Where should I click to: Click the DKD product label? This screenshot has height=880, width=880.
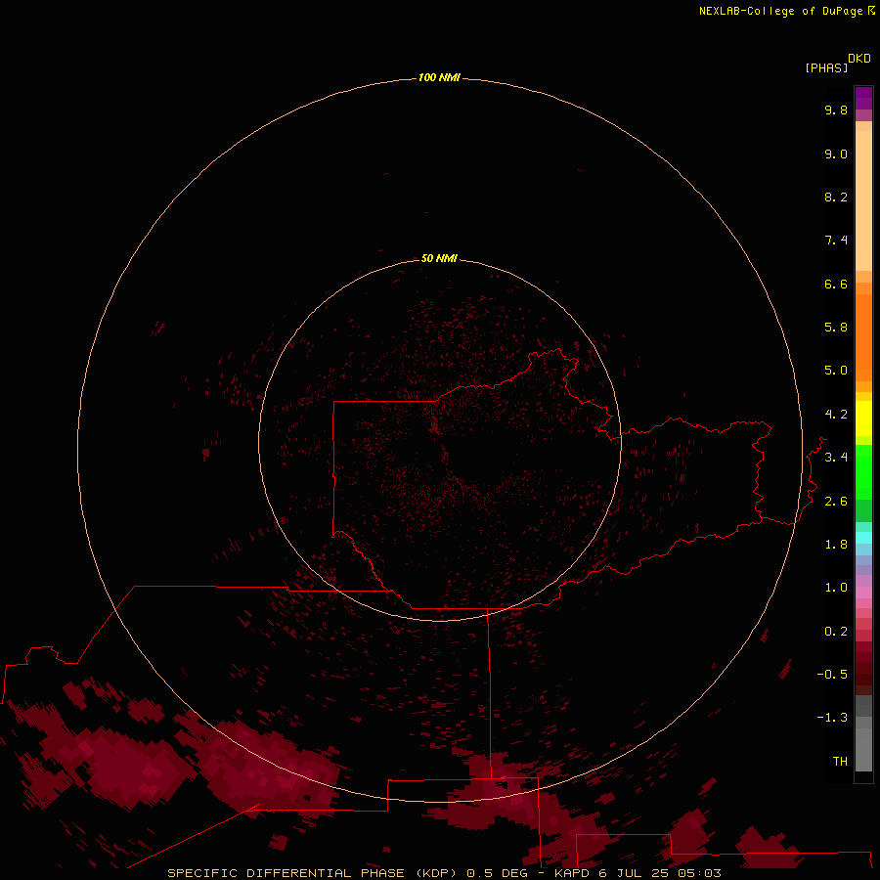859,59
